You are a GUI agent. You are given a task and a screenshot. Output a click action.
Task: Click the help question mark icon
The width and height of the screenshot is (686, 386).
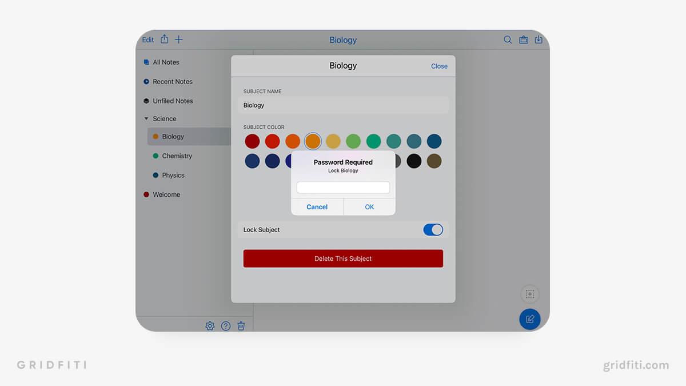(x=225, y=325)
